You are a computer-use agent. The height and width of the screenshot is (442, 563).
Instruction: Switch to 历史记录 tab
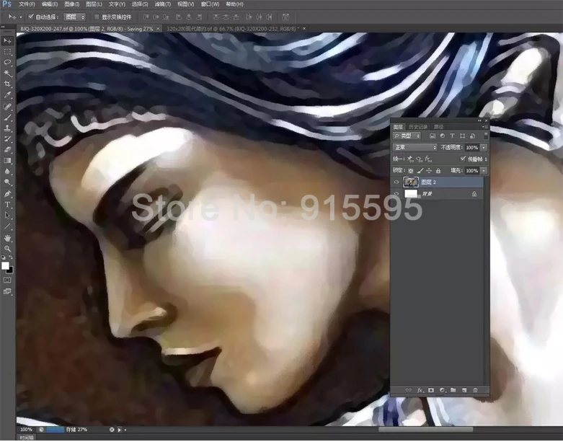[418, 127]
